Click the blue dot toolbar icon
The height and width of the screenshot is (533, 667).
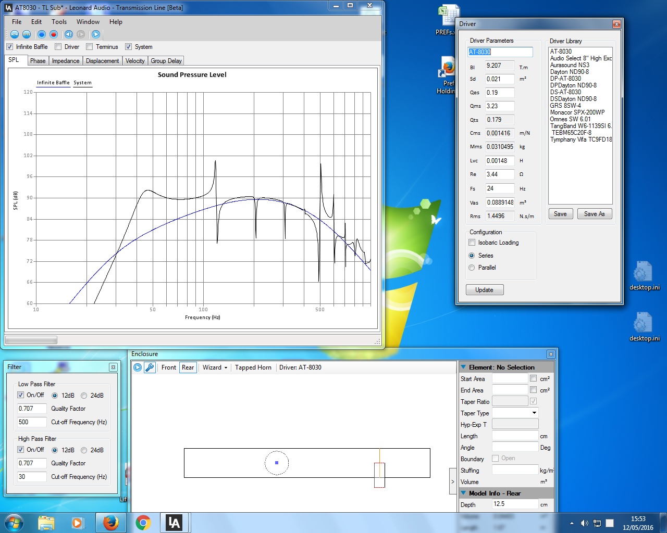tap(42, 34)
